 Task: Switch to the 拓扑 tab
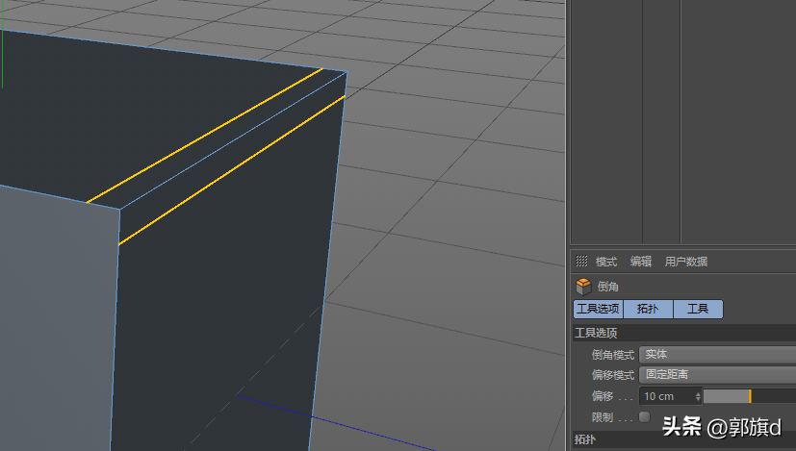point(648,309)
